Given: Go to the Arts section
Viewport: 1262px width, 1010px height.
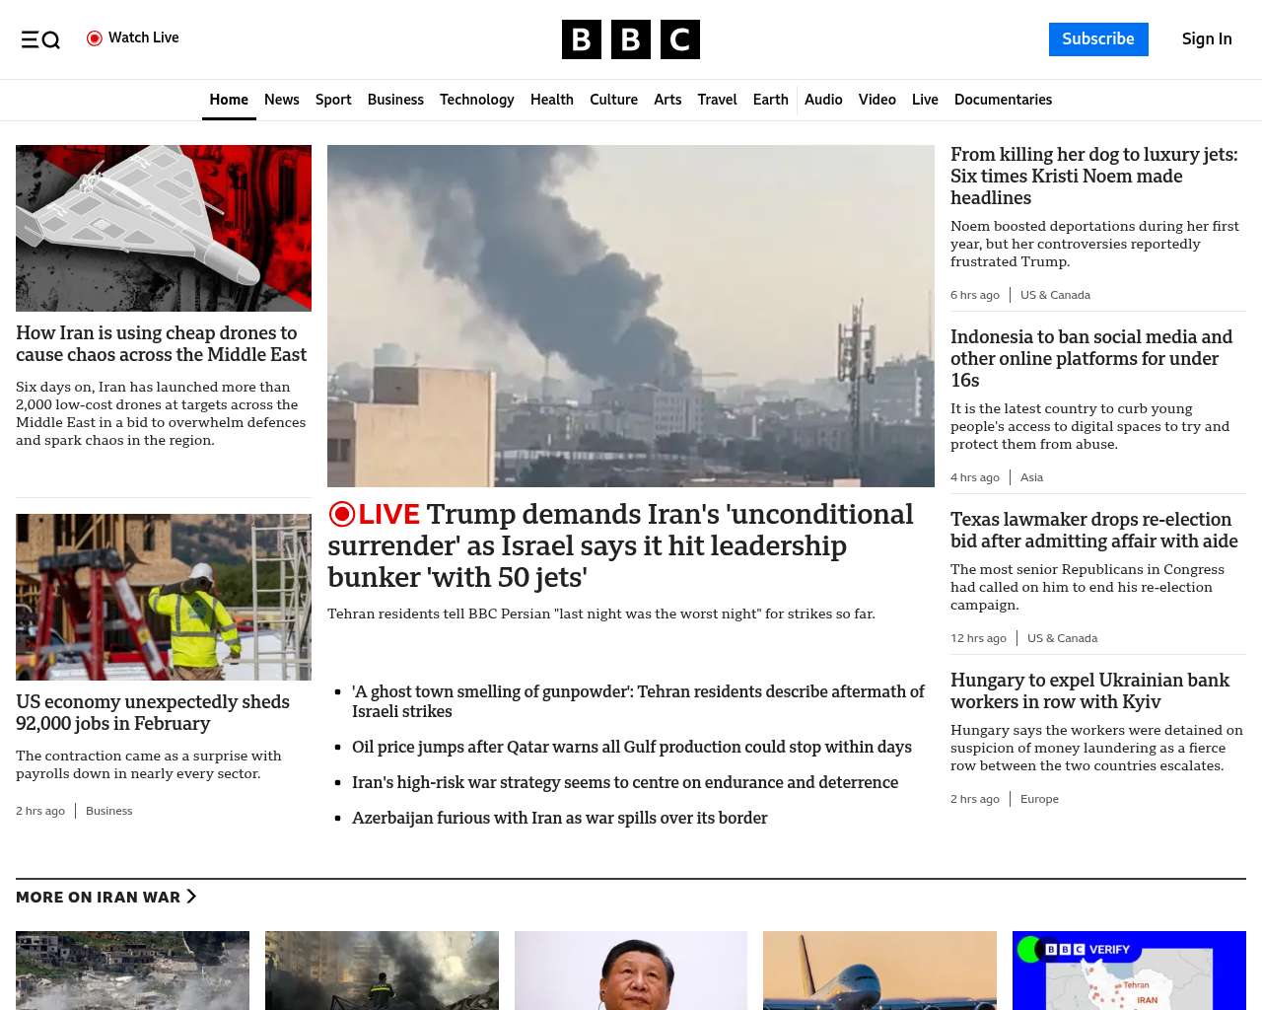Looking at the screenshot, I should 667,100.
